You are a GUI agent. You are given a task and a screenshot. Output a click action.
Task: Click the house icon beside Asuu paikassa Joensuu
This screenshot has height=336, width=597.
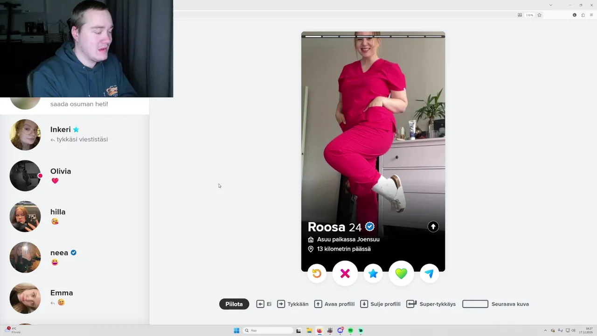tap(311, 239)
